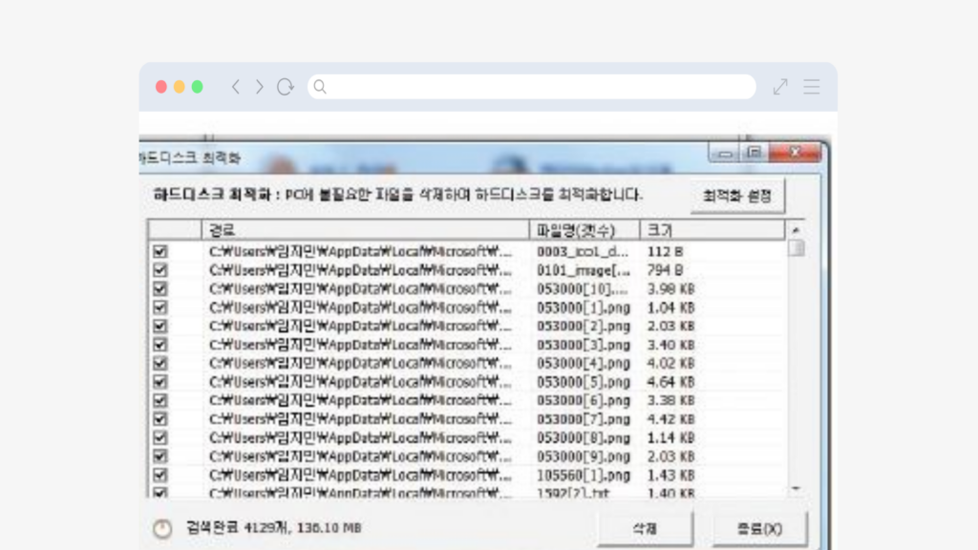The height and width of the screenshot is (550, 978).
Task: Toggle the checkbox for 105560[1].png
Action: [160, 475]
